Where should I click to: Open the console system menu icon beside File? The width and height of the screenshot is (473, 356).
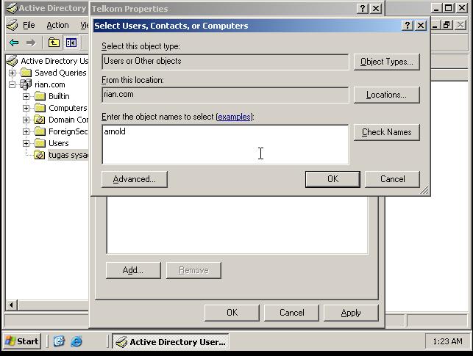click(x=12, y=25)
